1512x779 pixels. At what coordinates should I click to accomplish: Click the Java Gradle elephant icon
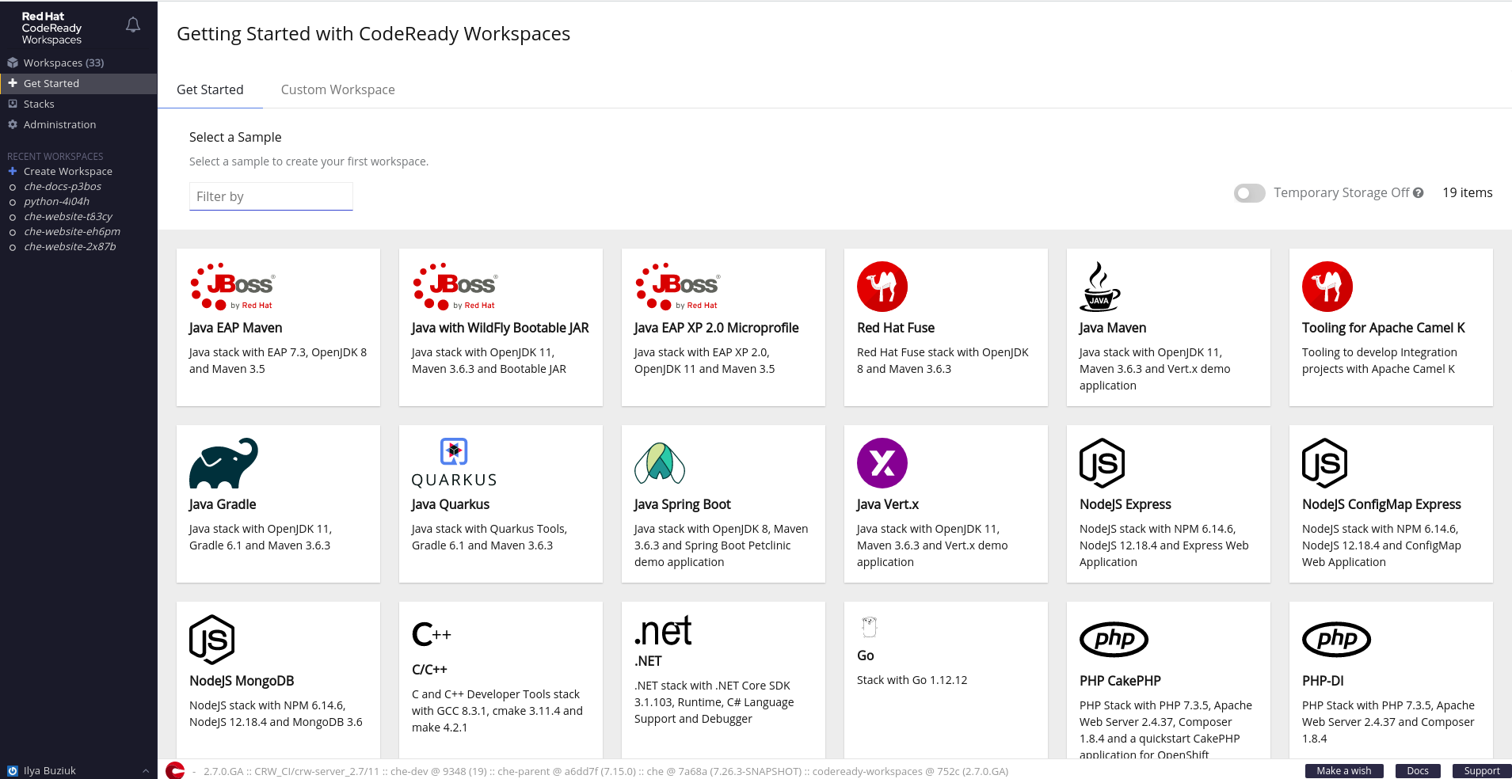[223, 463]
